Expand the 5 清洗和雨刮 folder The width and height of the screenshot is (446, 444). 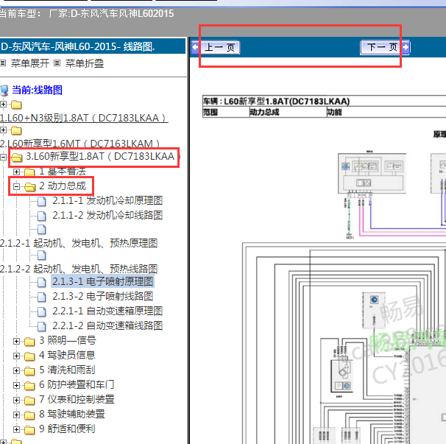[x=16, y=371]
